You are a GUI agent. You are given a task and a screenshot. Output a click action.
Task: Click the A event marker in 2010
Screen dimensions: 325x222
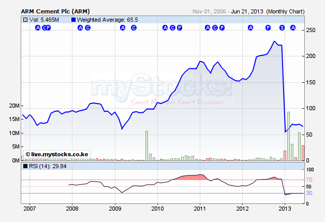(x=165, y=27)
